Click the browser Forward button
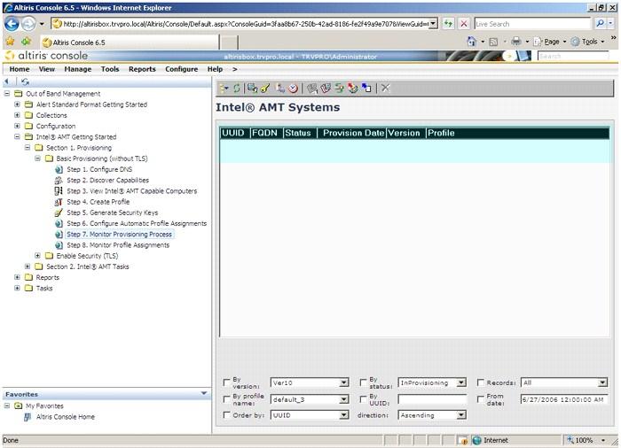Screen dimensions: 621x448 pyautogui.click(x=28, y=24)
